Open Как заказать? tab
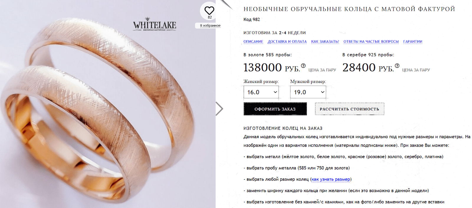Viewport: 472px width, 208px height. pos(325,41)
